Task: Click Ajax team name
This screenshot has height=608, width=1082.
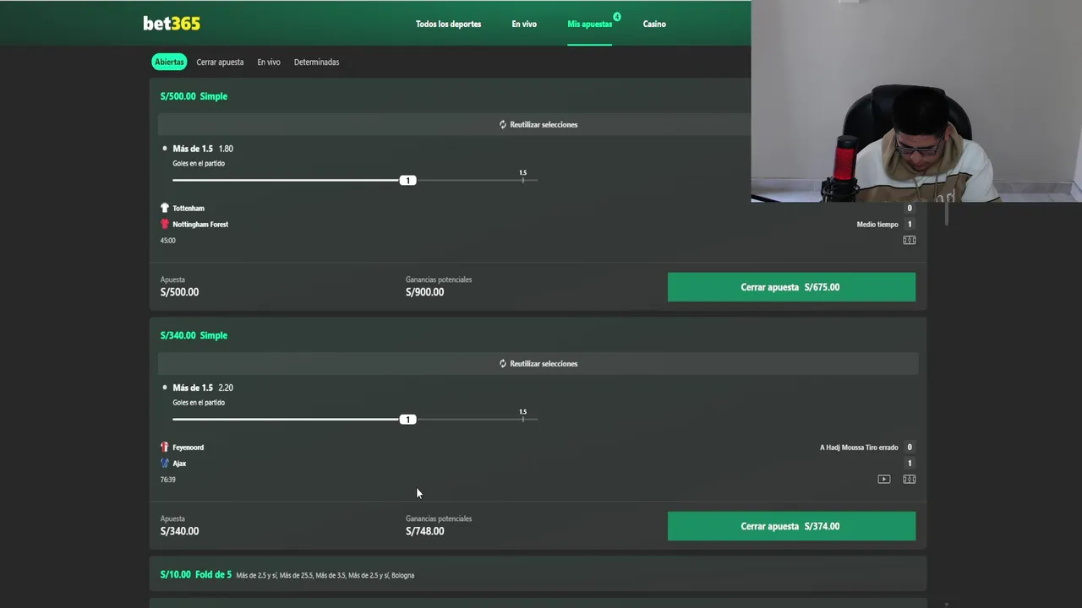Action: pyautogui.click(x=179, y=463)
